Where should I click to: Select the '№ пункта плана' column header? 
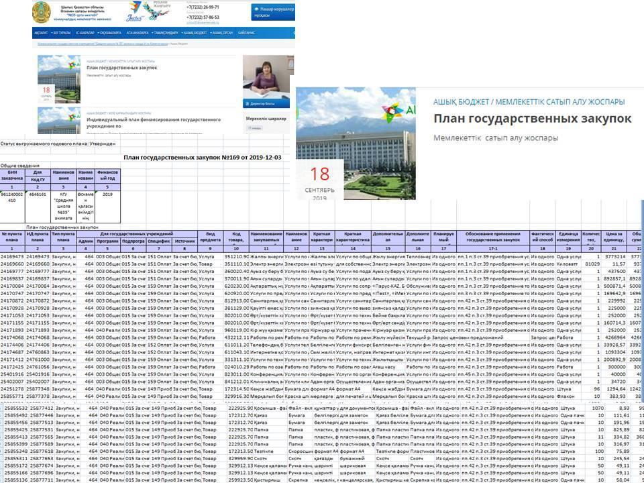click(x=12, y=237)
